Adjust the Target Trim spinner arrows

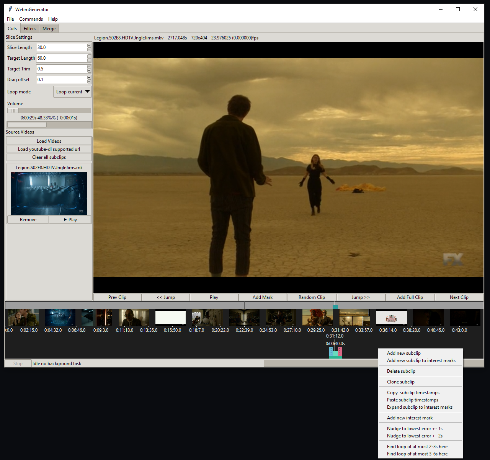pyautogui.click(x=89, y=69)
